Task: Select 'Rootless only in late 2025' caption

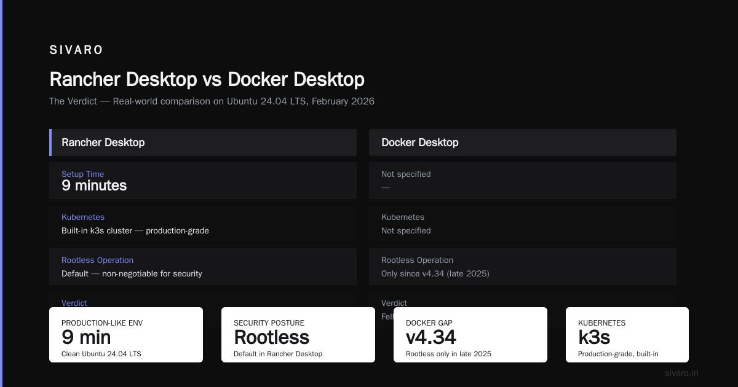Action: (448, 354)
